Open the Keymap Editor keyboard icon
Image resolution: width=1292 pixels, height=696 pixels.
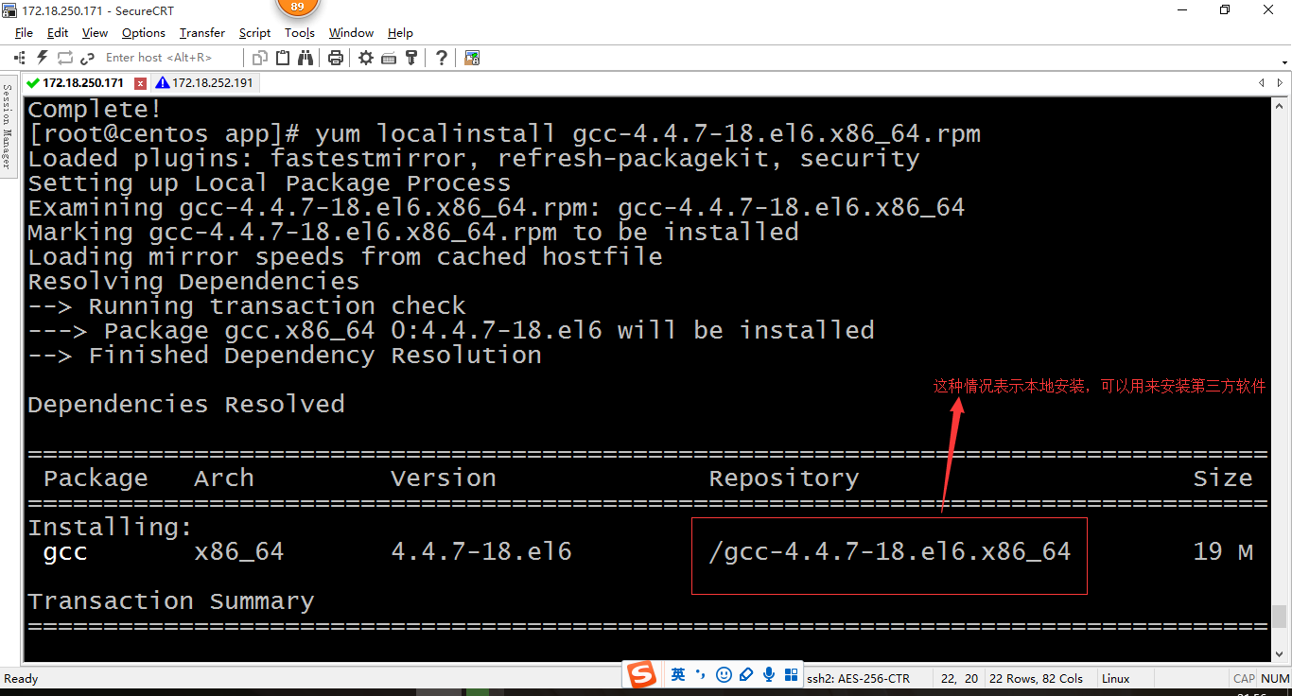[x=389, y=58]
